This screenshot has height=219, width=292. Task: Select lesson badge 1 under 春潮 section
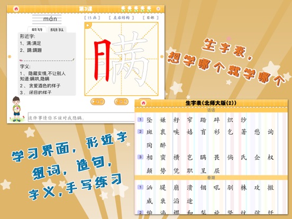click(140, 187)
